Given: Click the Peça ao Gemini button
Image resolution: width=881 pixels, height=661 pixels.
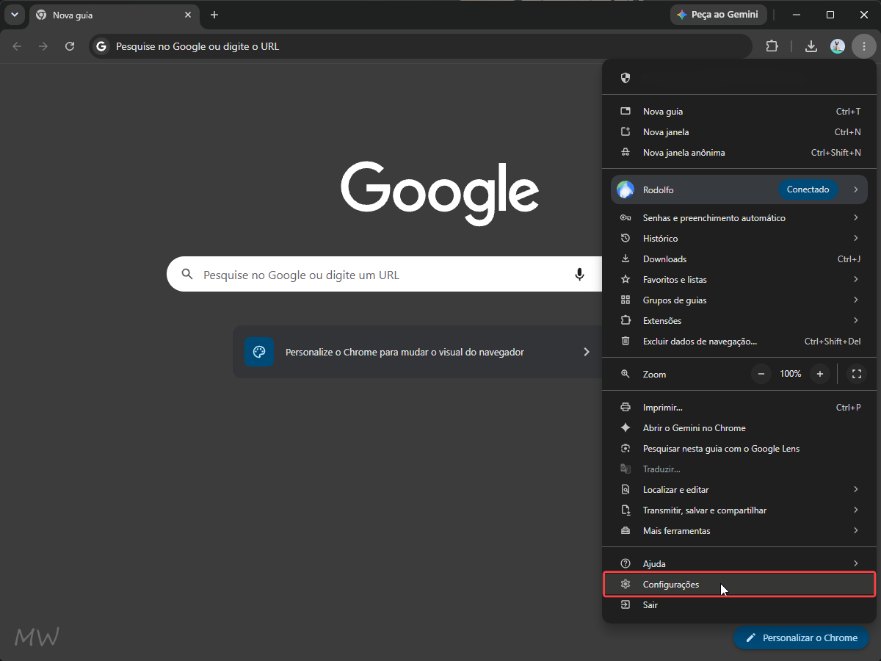Looking at the screenshot, I should [719, 15].
